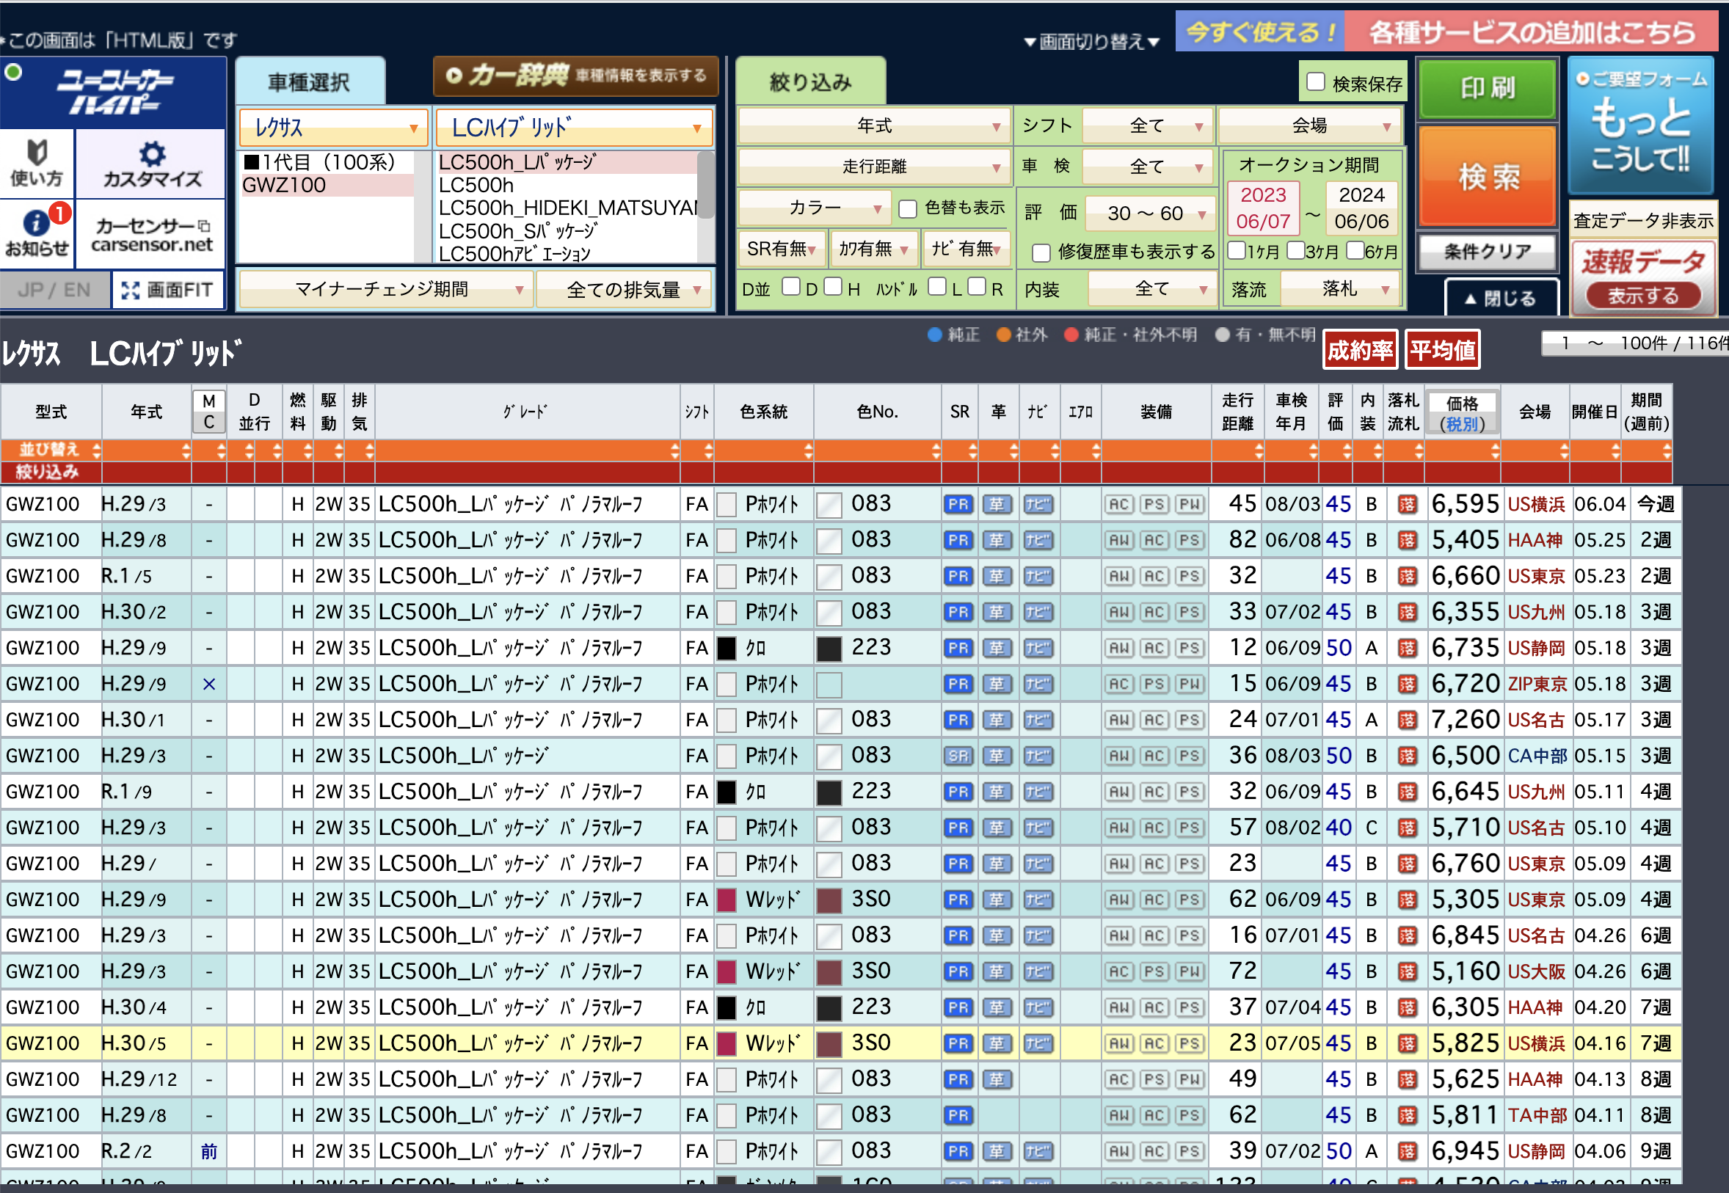This screenshot has width=1729, height=1193.
Task: Click Wレッド swatch in the 5,305 US東京 row
Action: click(727, 900)
